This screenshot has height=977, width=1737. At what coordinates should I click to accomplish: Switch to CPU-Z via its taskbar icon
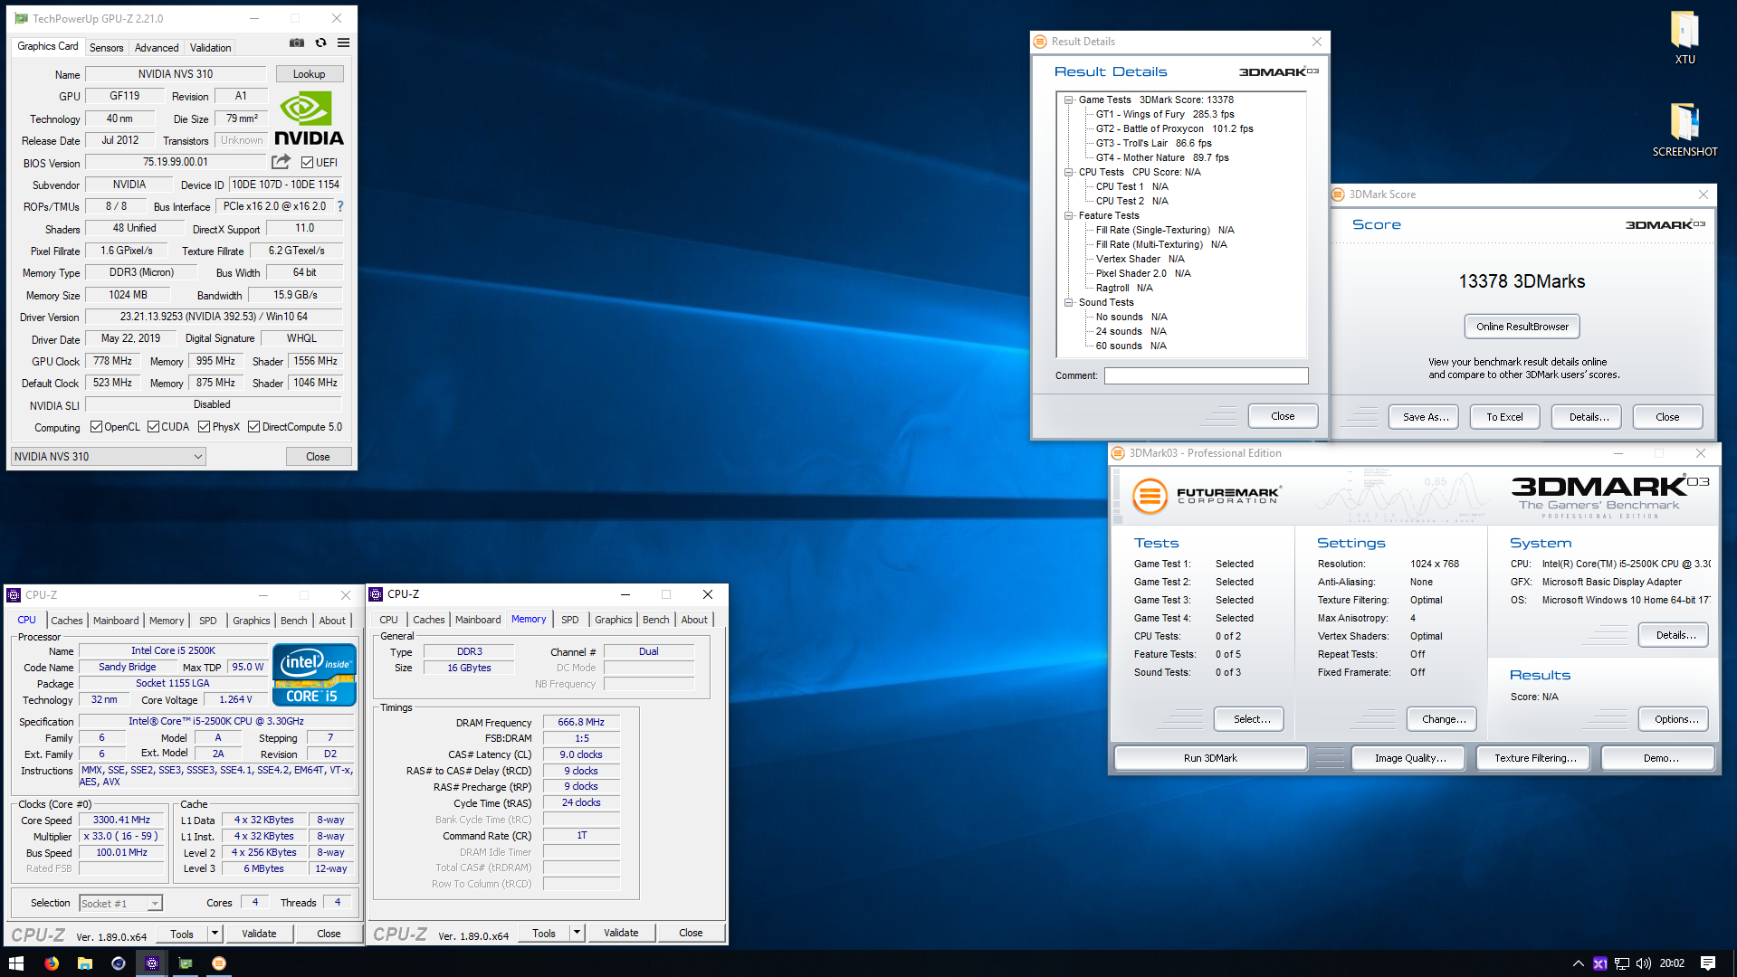pos(151,963)
